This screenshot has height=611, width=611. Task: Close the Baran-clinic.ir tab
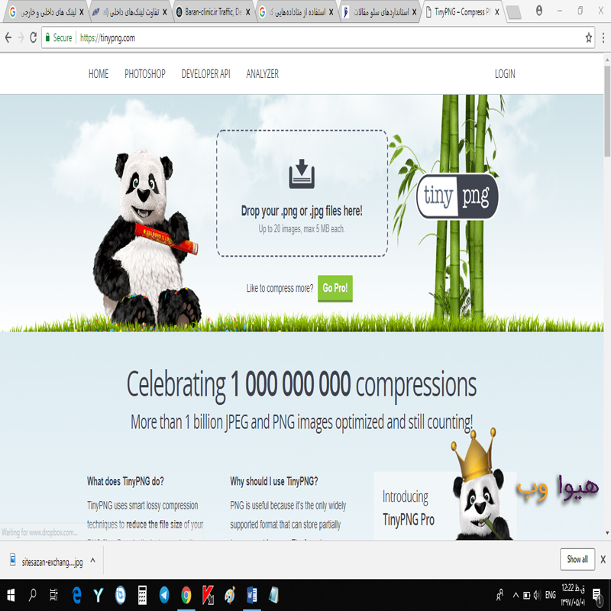(x=247, y=12)
